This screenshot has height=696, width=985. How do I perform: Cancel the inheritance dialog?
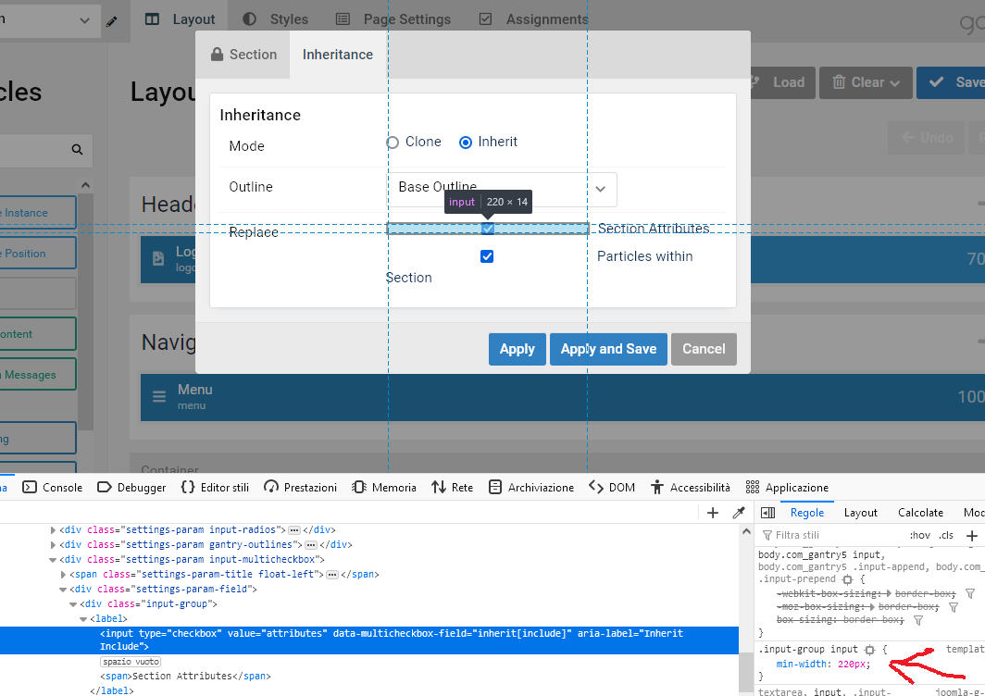pyautogui.click(x=704, y=349)
